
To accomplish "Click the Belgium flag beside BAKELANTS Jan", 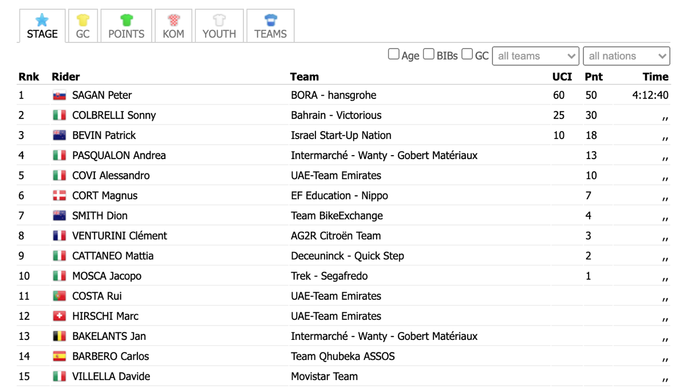I will (60, 336).
